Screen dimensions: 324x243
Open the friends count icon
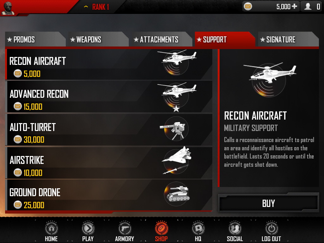(x=308, y=7)
